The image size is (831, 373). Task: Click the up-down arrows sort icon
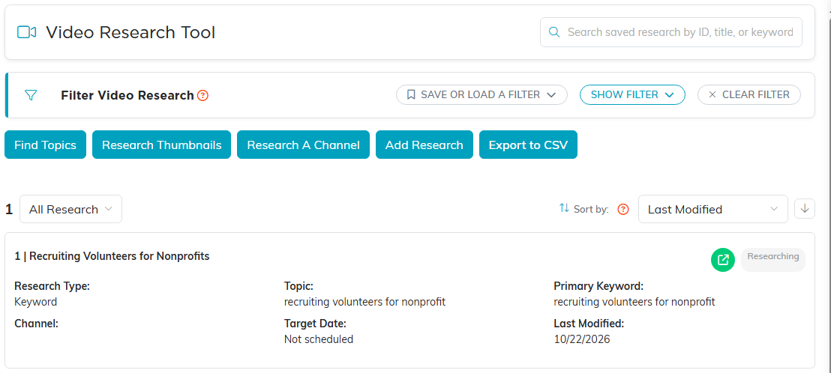coord(564,208)
